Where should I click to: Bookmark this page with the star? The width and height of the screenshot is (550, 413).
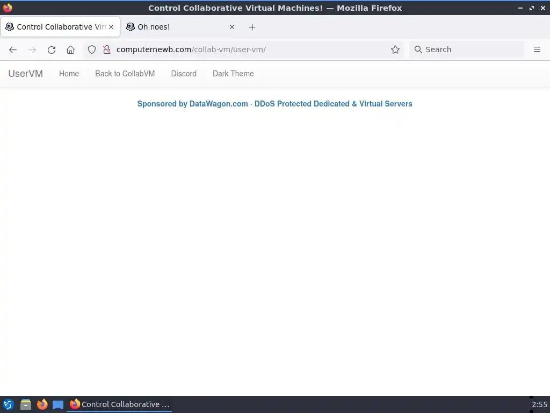395,49
